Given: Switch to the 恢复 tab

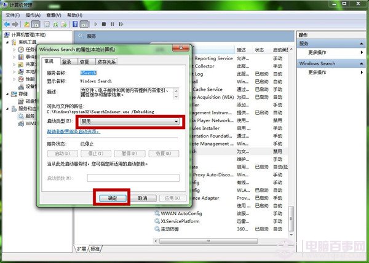Looking at the screenshot, I should [84, 62].
